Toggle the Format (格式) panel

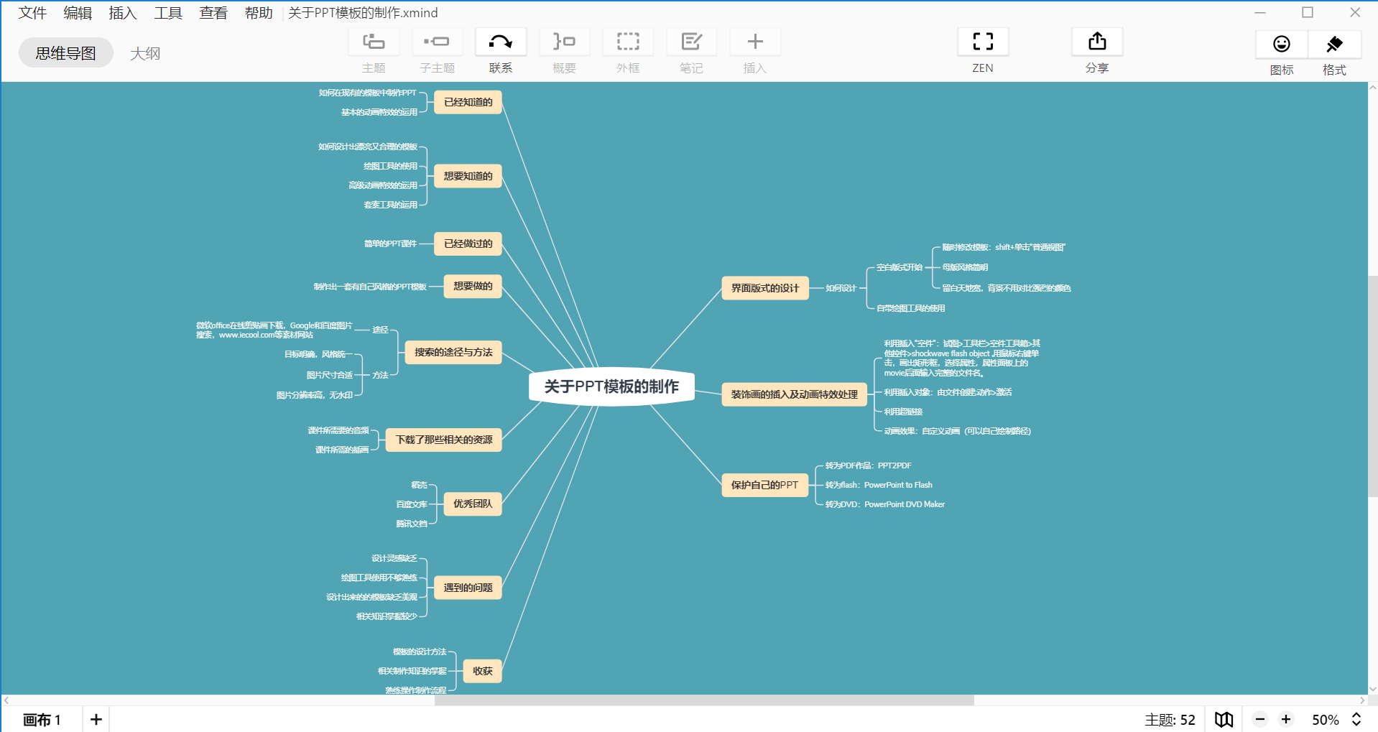(x=1334, y=45)
